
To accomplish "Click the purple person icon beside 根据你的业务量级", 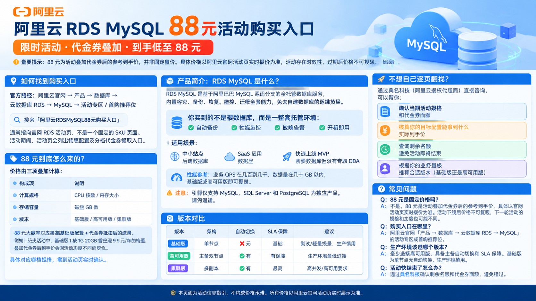I will [x=385, y=169].
